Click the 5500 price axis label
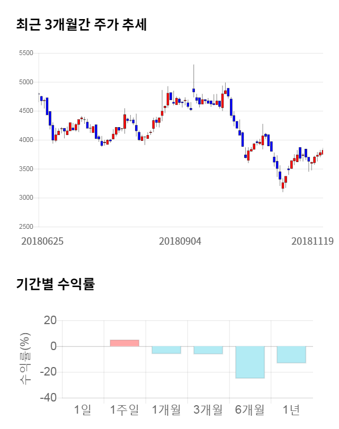The width and height of the screenshot is (339, 429). coord(25,53)
